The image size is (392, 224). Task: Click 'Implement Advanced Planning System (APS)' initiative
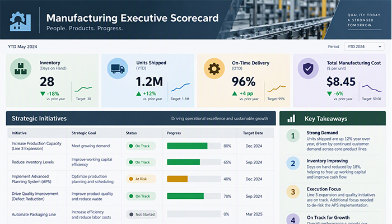[x=31, y=179]
